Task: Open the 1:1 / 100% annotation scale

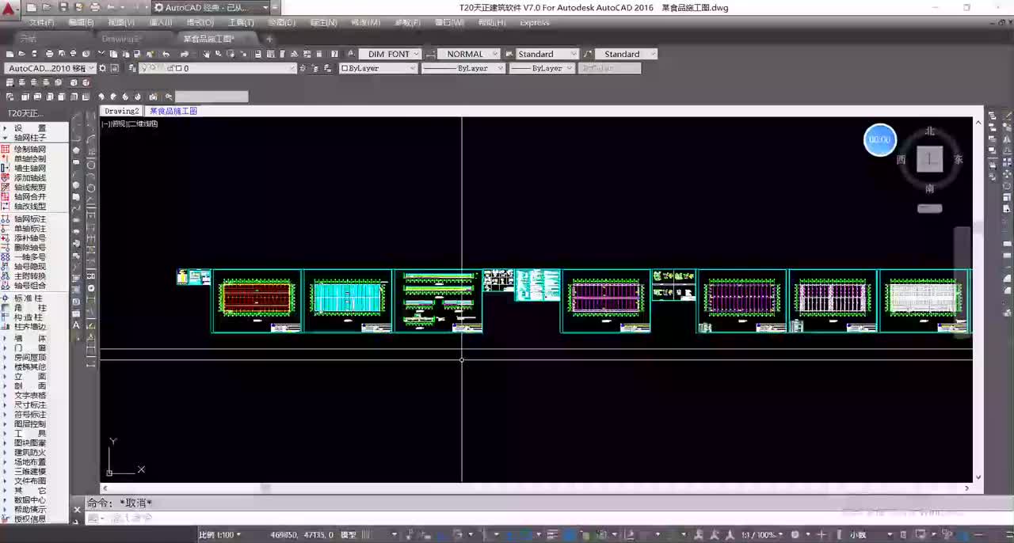Action: (760, 535)
